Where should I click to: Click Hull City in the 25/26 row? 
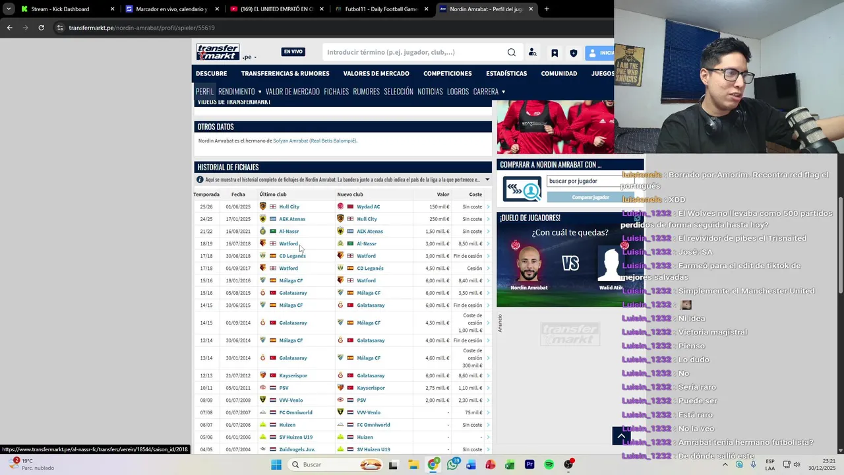289,206
